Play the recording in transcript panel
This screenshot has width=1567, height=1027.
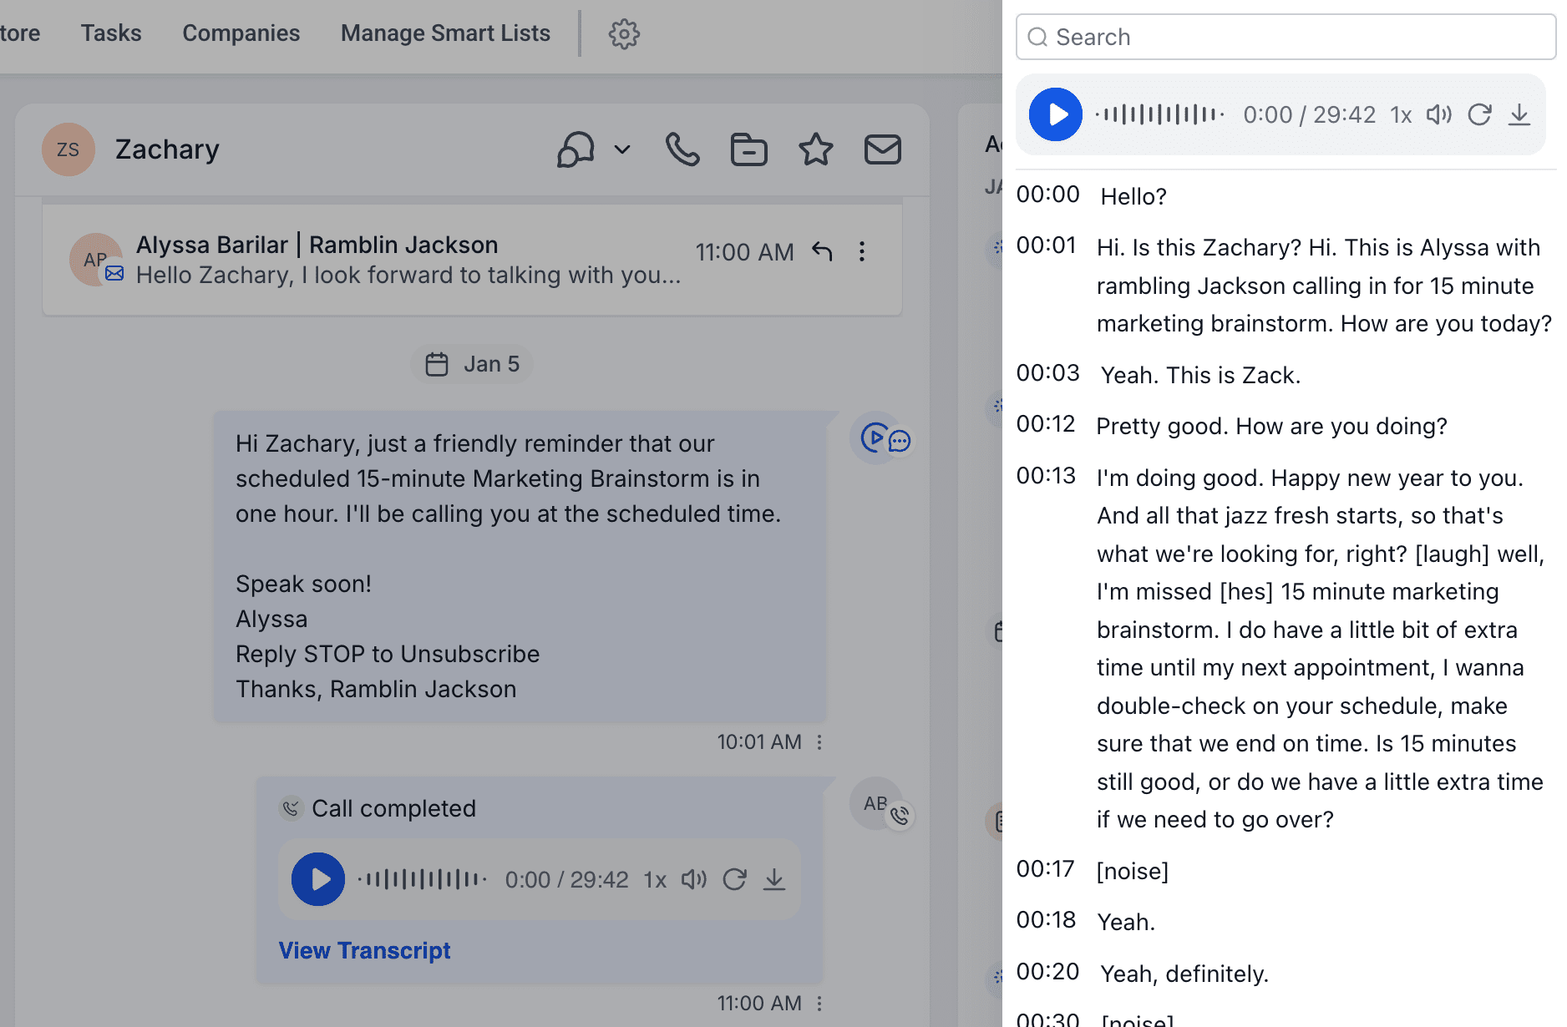click(1056, 114)
